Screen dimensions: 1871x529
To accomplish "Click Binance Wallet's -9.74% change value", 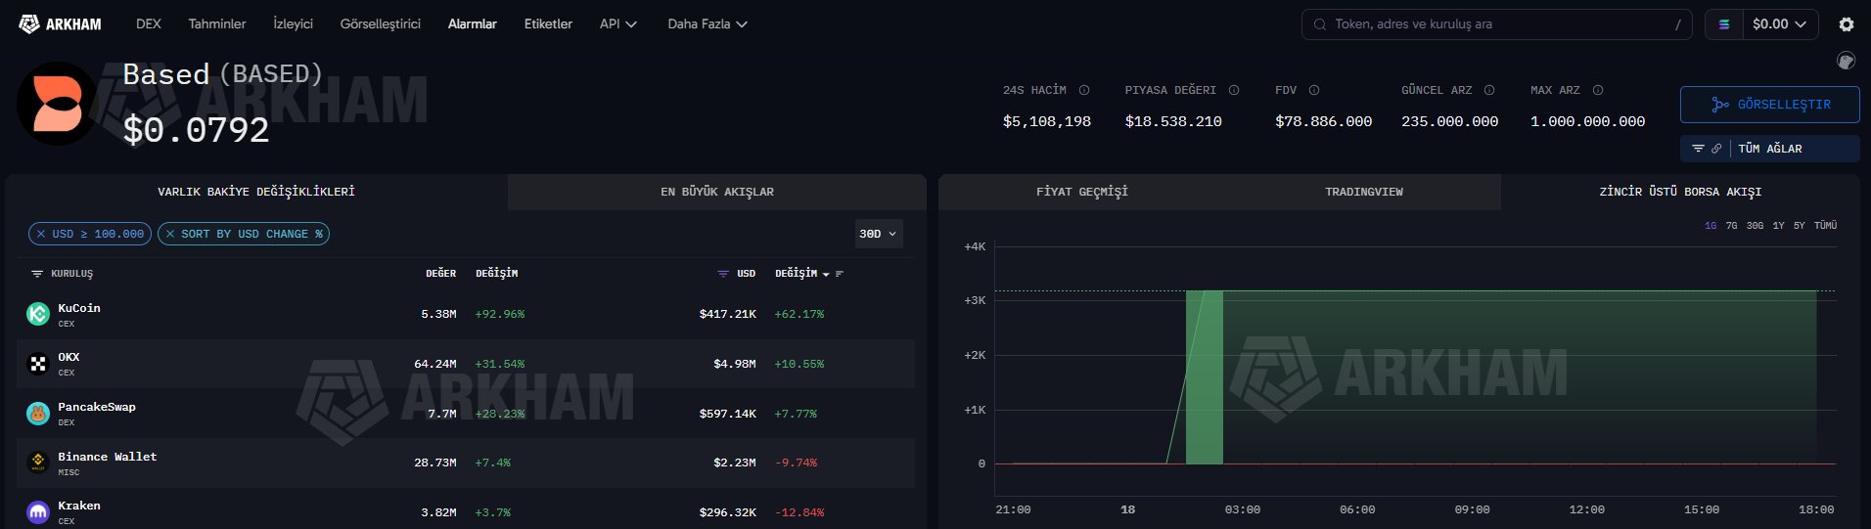I will [x=796, y=463].
